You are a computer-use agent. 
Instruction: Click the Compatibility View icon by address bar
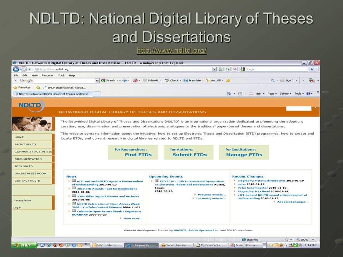(x=221, y=69)
